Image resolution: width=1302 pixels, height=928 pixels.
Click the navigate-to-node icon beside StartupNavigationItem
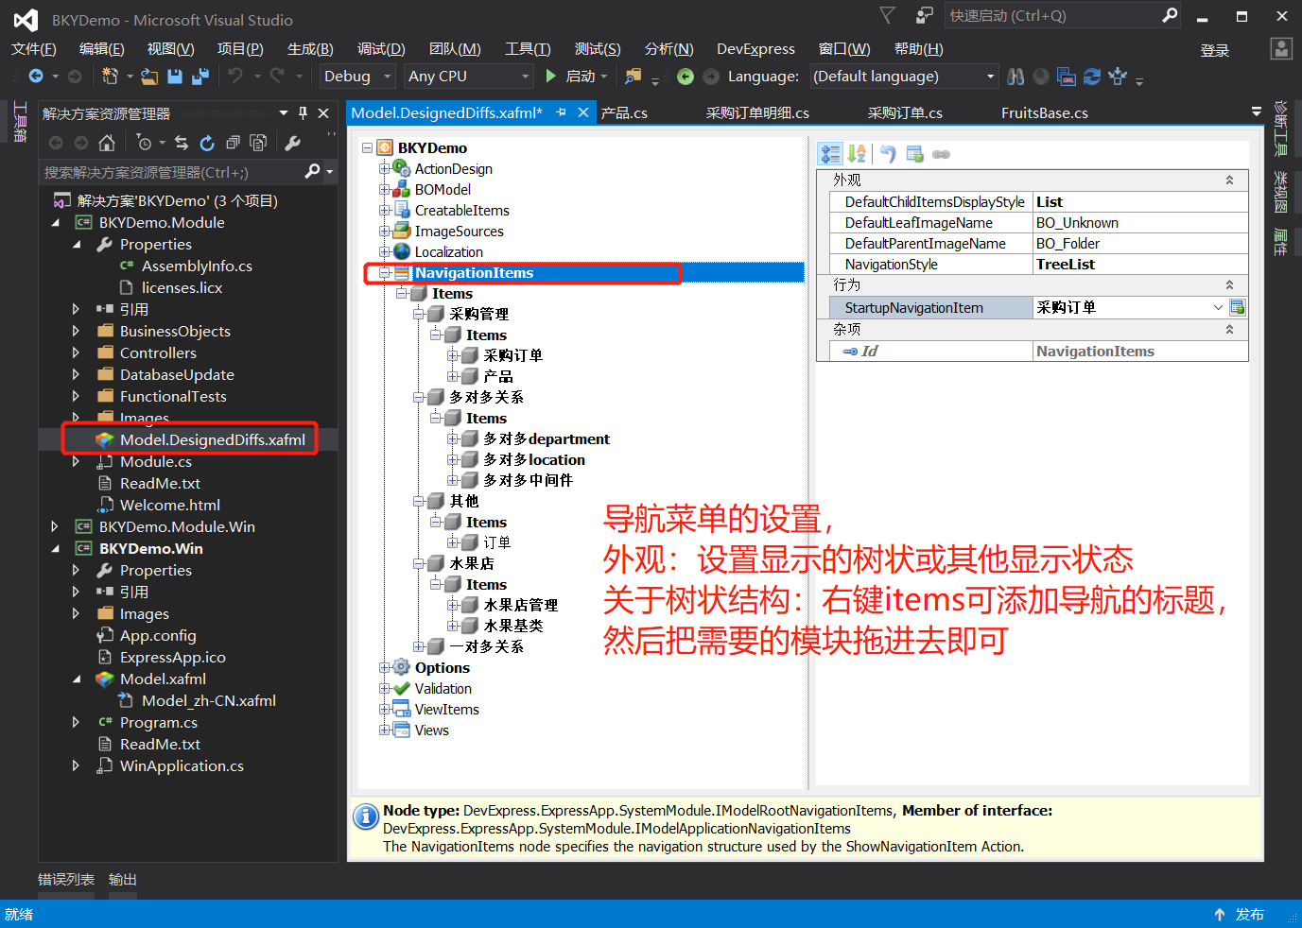point(1237,307)
